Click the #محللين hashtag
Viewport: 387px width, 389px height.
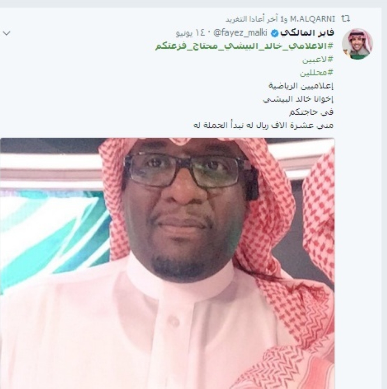316,73
